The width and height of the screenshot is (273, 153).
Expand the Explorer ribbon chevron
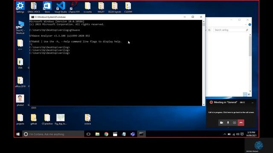tap(246, 25)
